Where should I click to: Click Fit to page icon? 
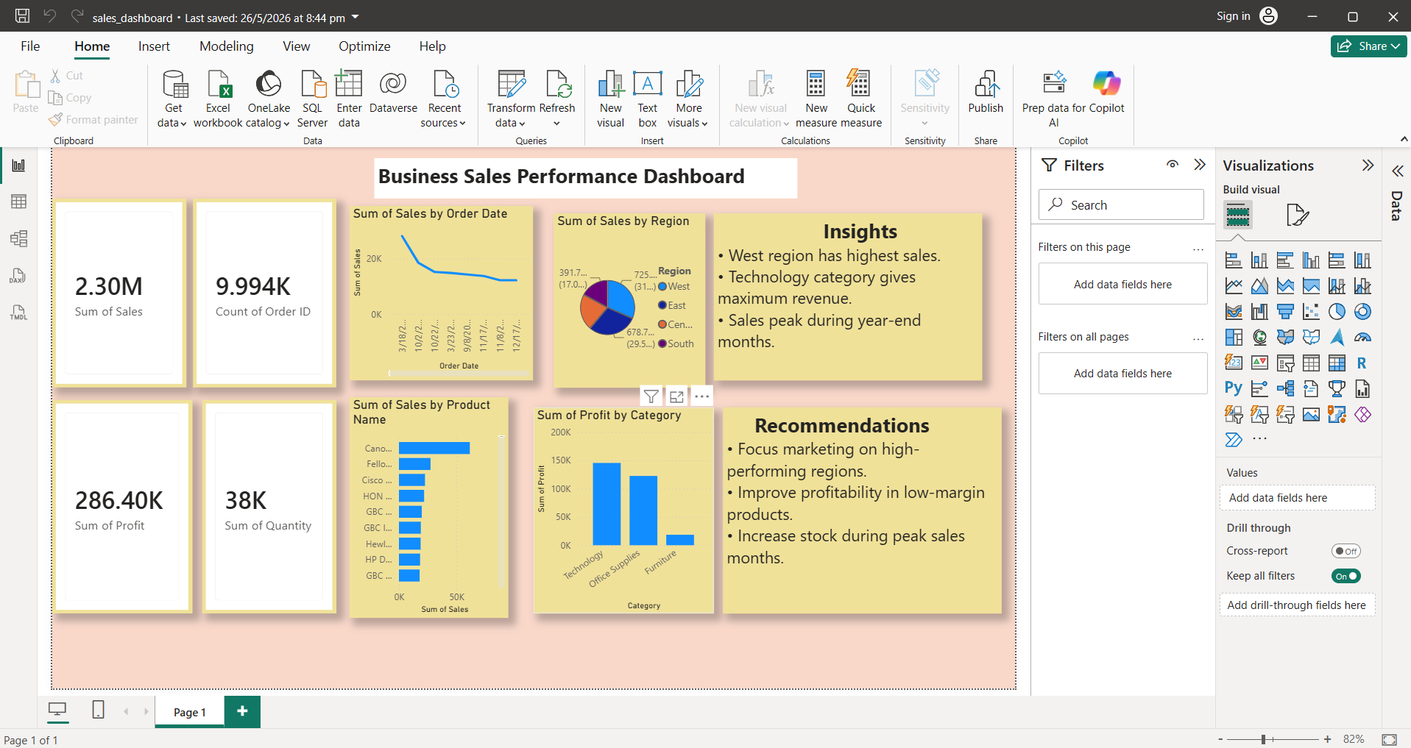tap(1390, 739)
